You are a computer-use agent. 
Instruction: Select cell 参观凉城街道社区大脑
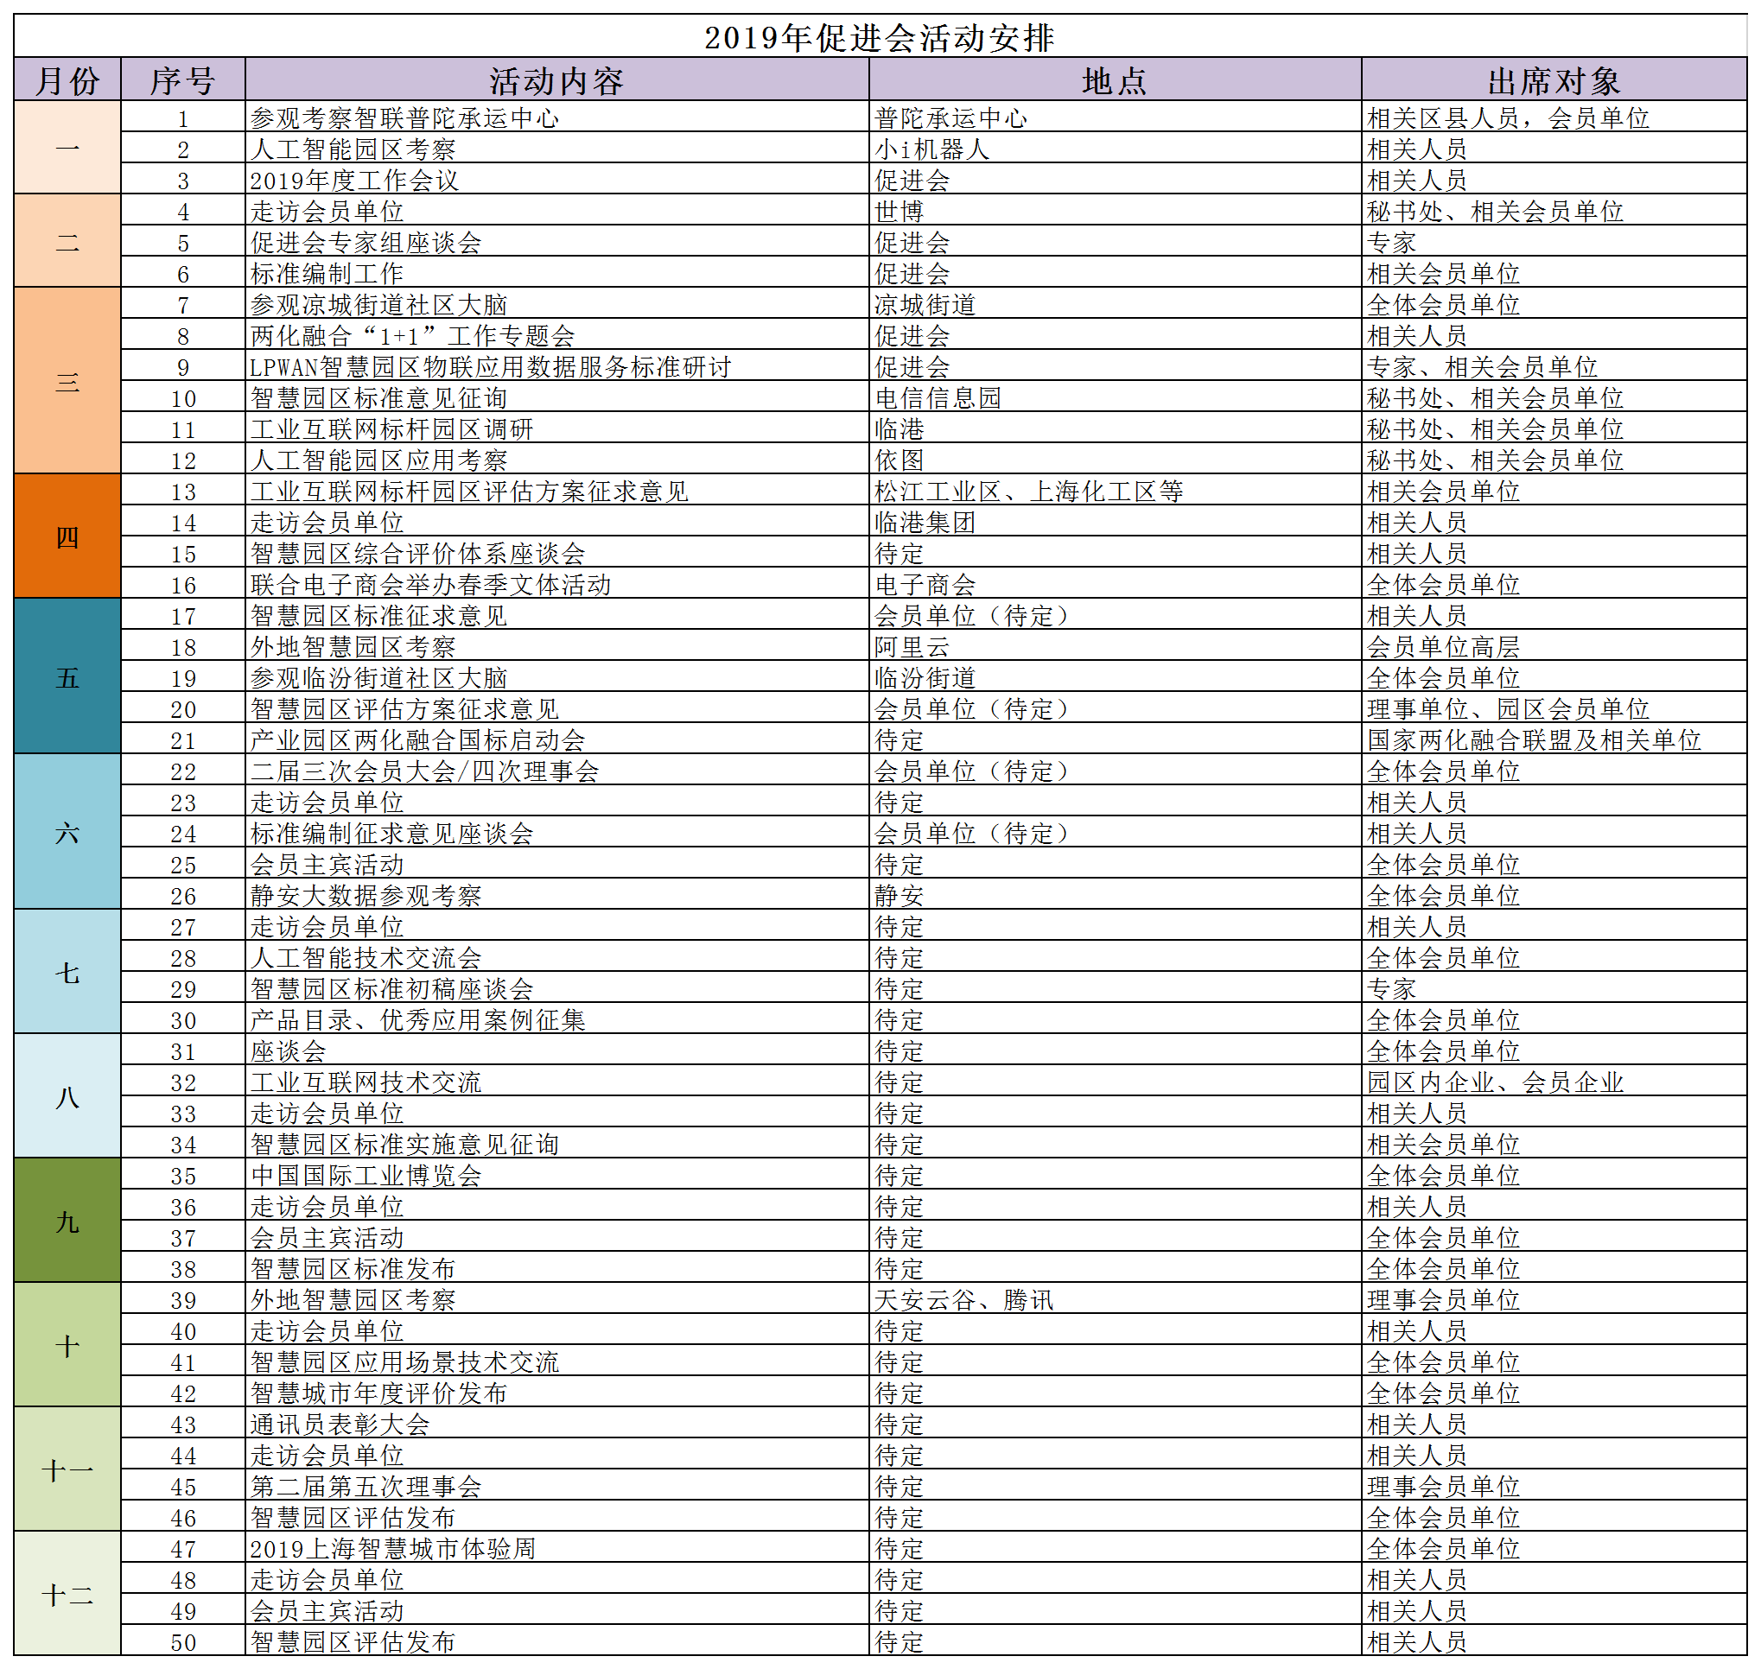[557, 303]
